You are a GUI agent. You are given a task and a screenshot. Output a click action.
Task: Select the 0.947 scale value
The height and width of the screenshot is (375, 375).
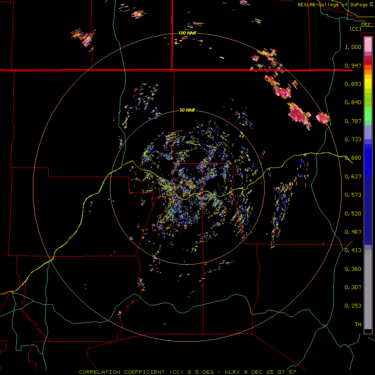[353, 65]
